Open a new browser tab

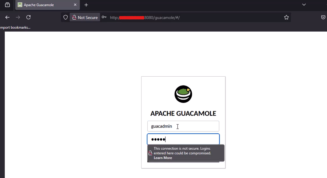[x=86, y=5]
